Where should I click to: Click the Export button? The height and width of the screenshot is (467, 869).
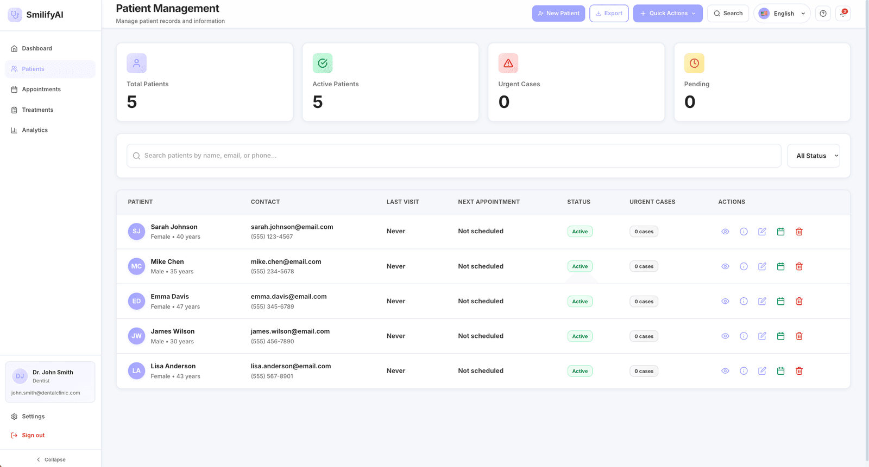(609, 14)
